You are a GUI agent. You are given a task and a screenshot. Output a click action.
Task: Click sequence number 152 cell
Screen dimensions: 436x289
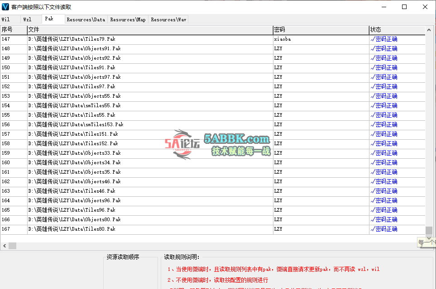click(x=14, y=86)
